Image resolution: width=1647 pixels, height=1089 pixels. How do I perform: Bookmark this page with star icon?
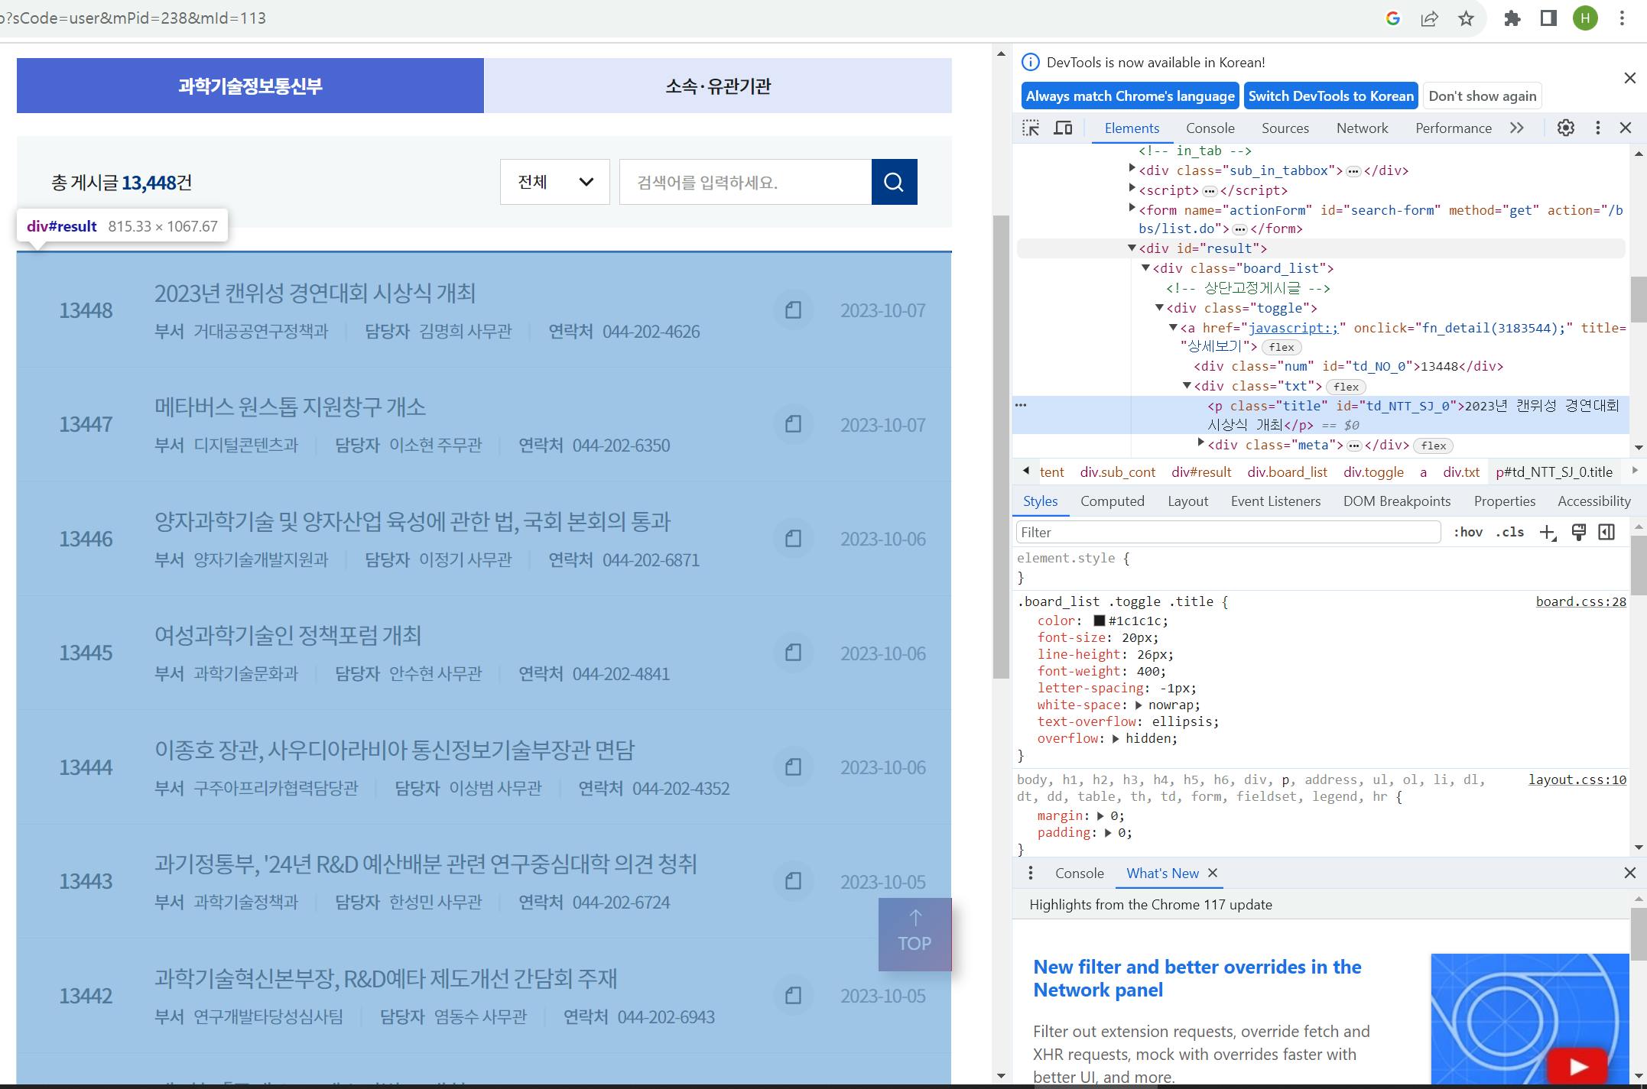click(x=1465, y=18)
